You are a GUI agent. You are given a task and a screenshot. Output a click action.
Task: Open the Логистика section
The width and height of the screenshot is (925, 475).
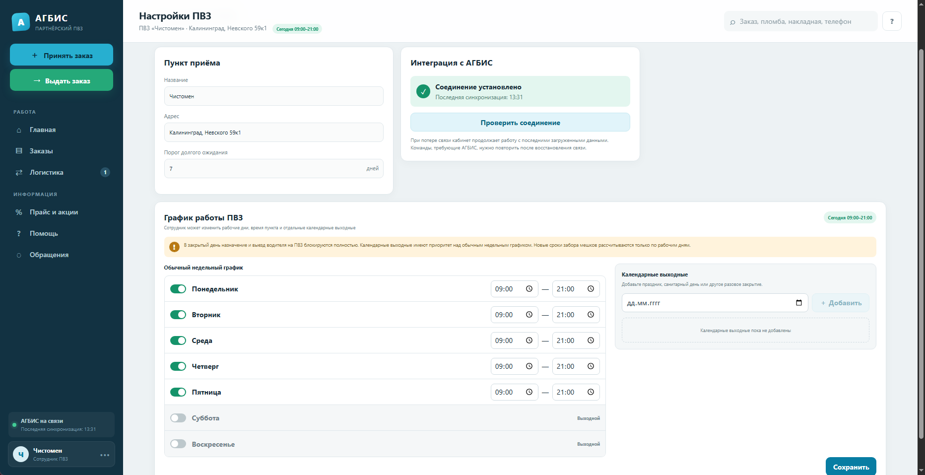click(62, 173)
